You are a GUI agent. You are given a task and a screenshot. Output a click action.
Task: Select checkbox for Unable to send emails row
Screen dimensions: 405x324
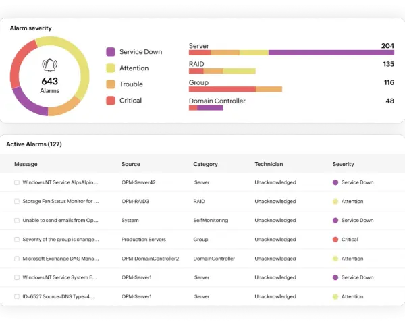17,221
